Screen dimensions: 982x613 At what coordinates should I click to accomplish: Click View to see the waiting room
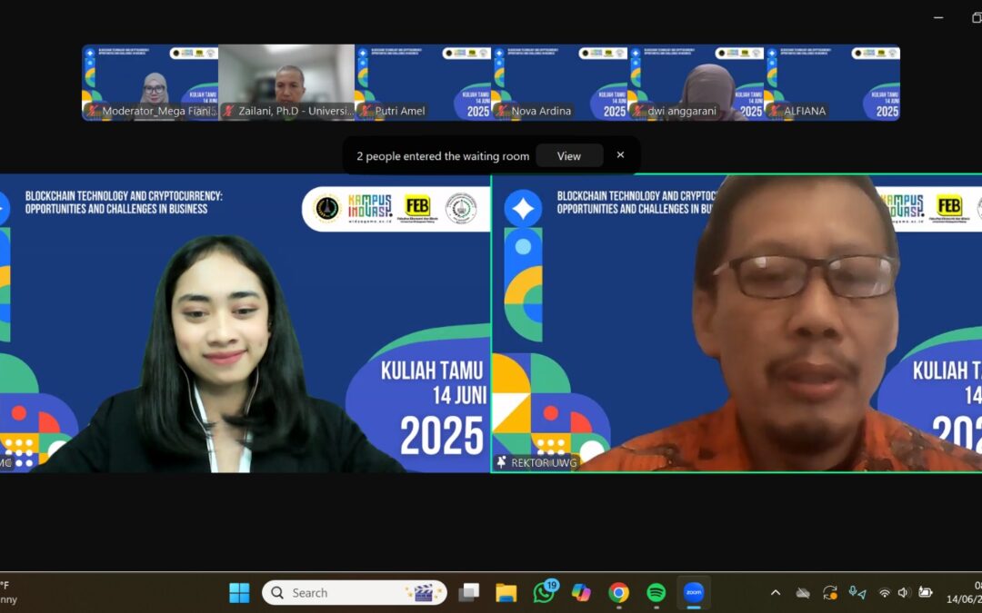pos(569,155)
